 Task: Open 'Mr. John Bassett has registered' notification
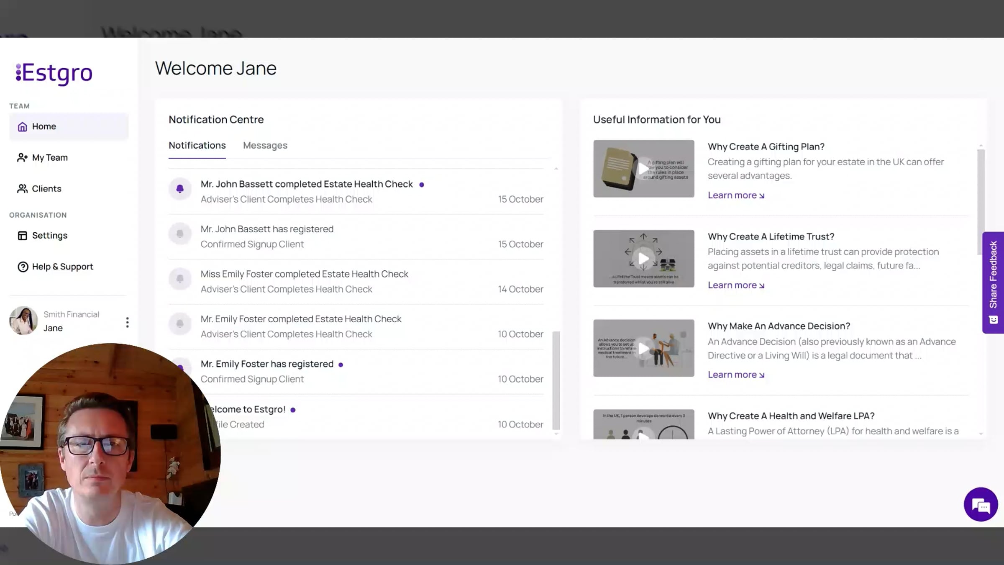tap(356, 237)
